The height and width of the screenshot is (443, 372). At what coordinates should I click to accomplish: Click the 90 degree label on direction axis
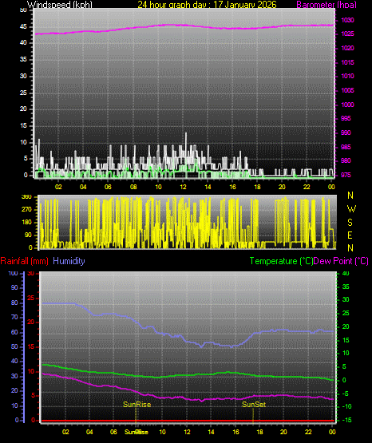point(28,235)
